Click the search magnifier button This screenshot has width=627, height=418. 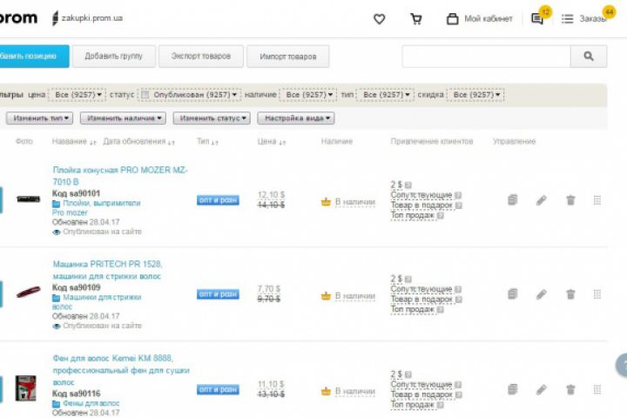tap(589, 57)
